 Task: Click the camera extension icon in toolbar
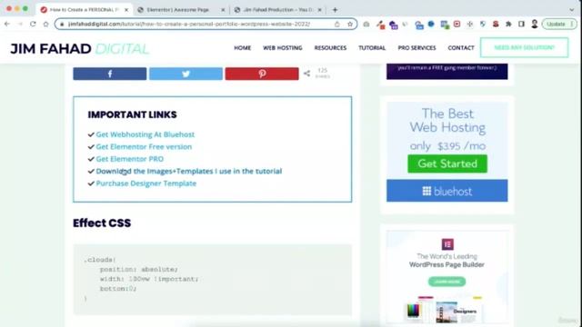366,25
